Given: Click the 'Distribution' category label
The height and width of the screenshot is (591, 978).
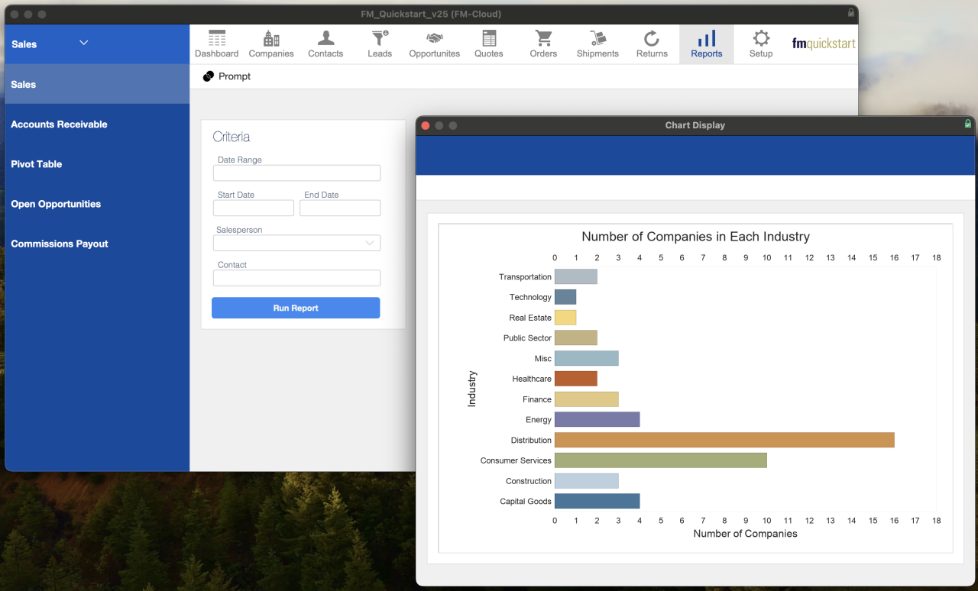Looking at the screenshot, I should point(531,440).
